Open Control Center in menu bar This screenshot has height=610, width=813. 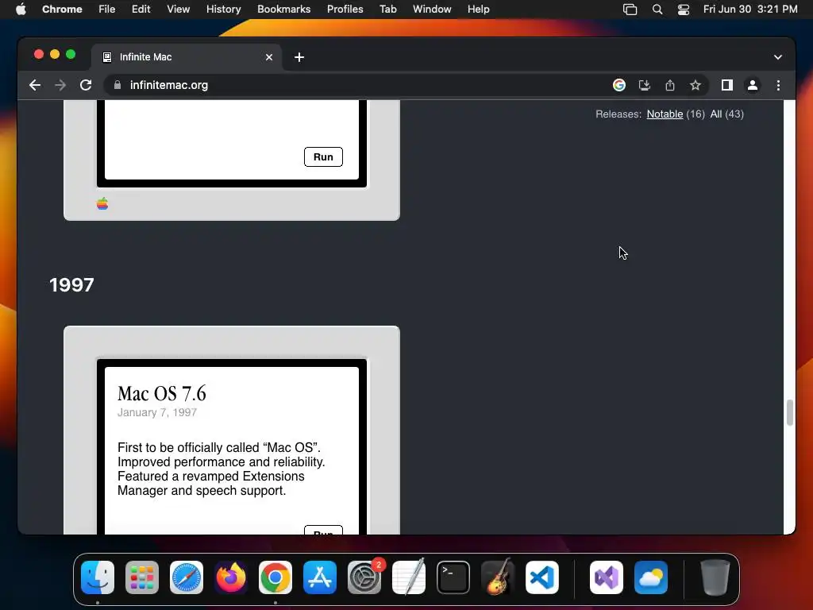click(684, 10)
